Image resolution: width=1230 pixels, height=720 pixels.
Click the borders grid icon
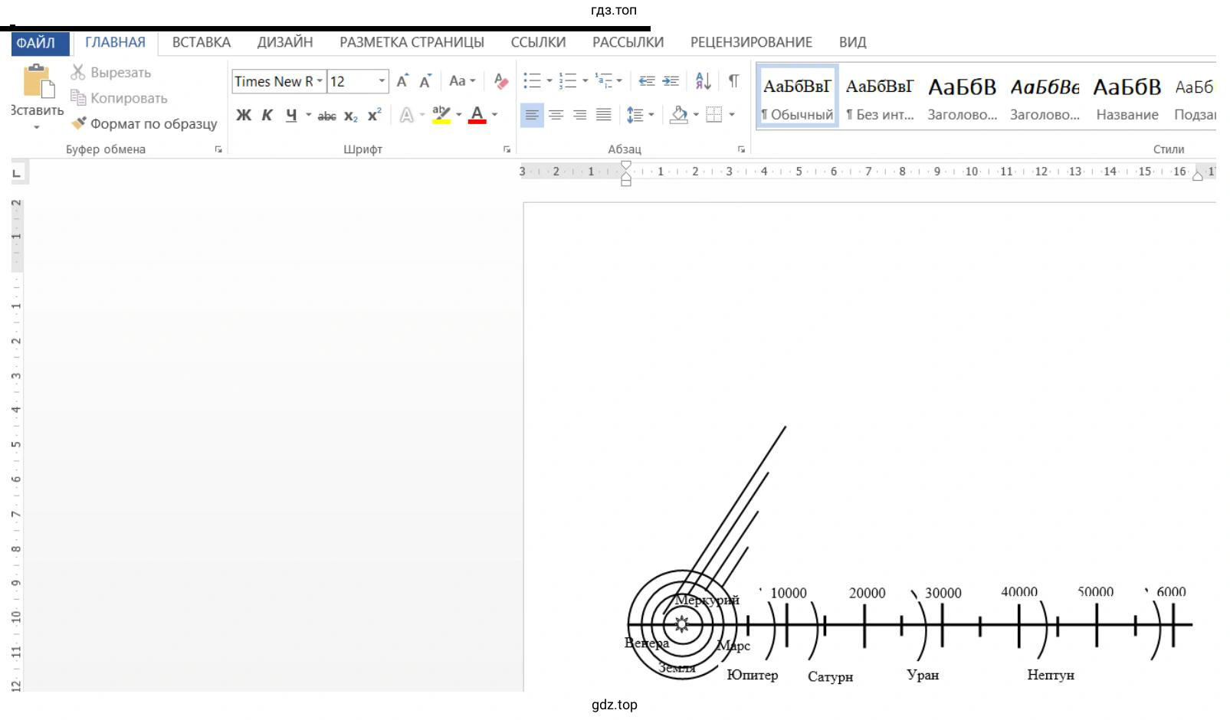[714, 115]
